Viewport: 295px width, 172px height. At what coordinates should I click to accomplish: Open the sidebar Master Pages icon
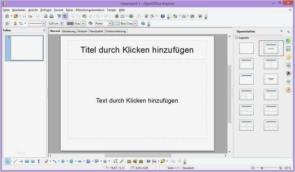(x=288, y=49)
